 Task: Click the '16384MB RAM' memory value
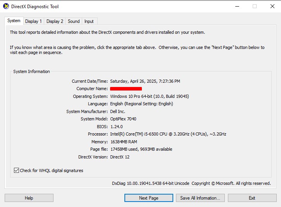(124, 142)
